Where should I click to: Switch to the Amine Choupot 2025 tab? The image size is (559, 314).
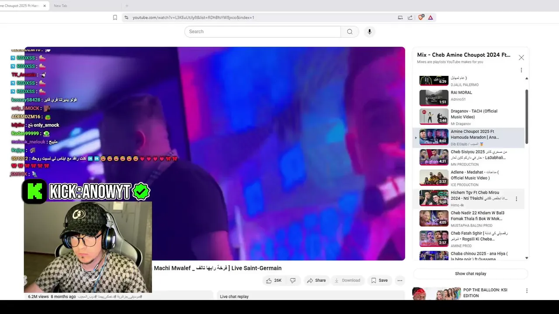22,6
